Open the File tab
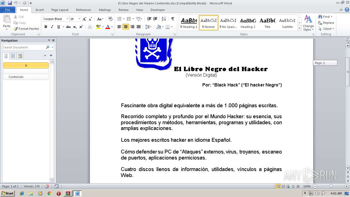Image resolution: width=350 pixels, height=197 pixels. tap(8, 10)
